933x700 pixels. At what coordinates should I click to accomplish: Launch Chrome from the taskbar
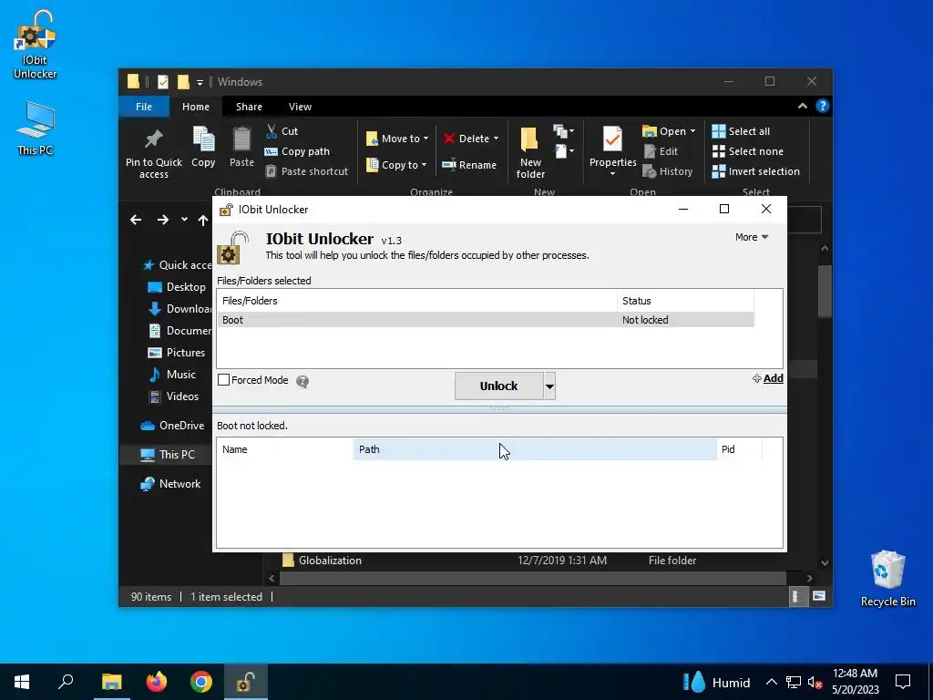coord(201,682)
